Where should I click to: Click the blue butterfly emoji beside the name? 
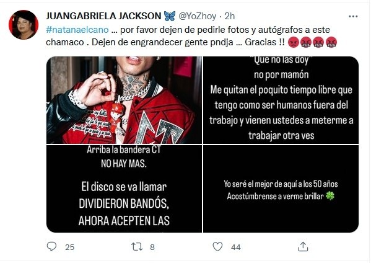(x=170, y=16)
